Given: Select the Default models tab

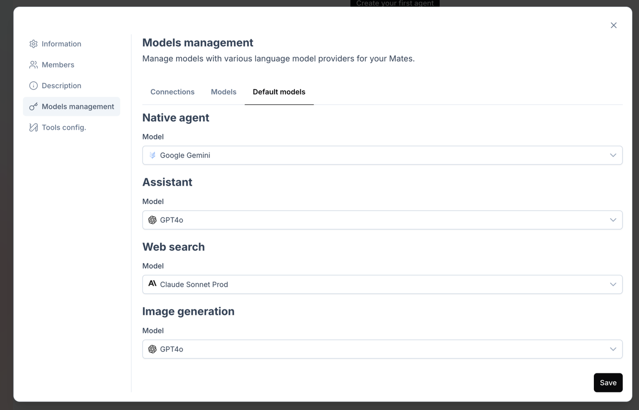Looking at the screenshot, I should (x=279, y=92).
